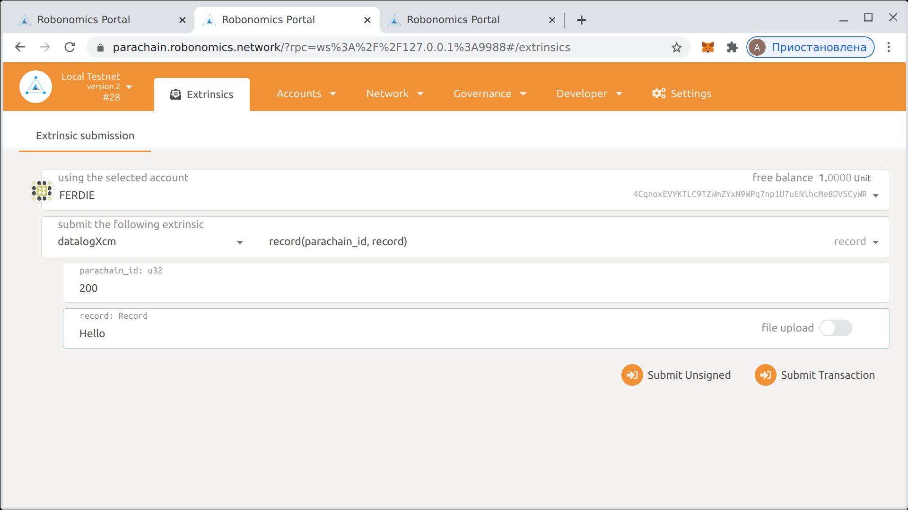Open the Accounts dropdown menu
The height and width of the screenshot is (510, 908).
pos(306,93)
